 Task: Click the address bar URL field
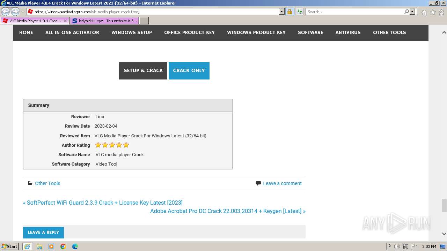pyautogui.click(x=155, y=12)
